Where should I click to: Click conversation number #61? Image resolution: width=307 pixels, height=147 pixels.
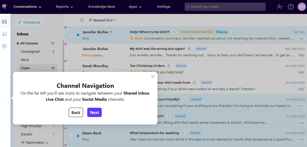click(302, 38)
